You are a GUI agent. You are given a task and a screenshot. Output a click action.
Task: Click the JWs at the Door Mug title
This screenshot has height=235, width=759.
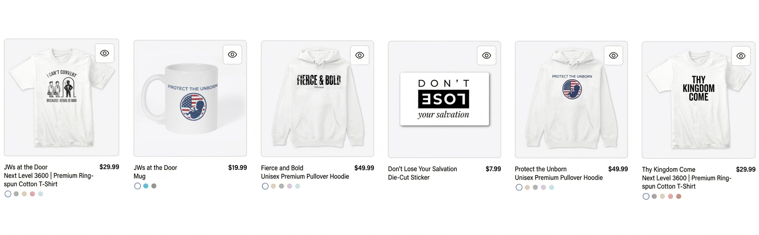point(155,167)
